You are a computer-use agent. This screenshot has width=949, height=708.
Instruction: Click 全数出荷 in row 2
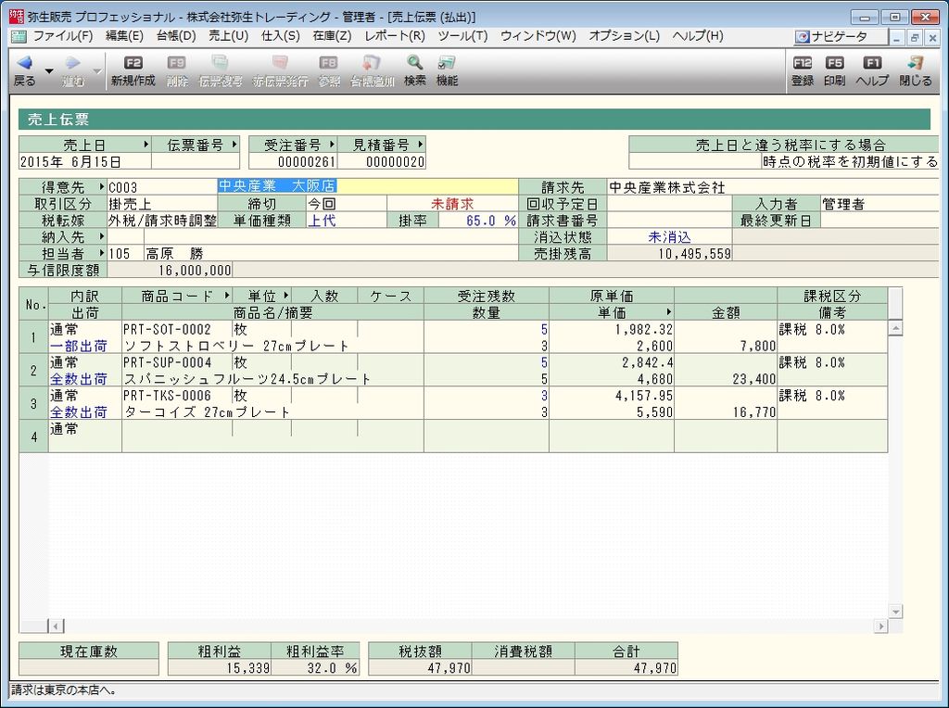pyautogui.click(x=78, y=379)
